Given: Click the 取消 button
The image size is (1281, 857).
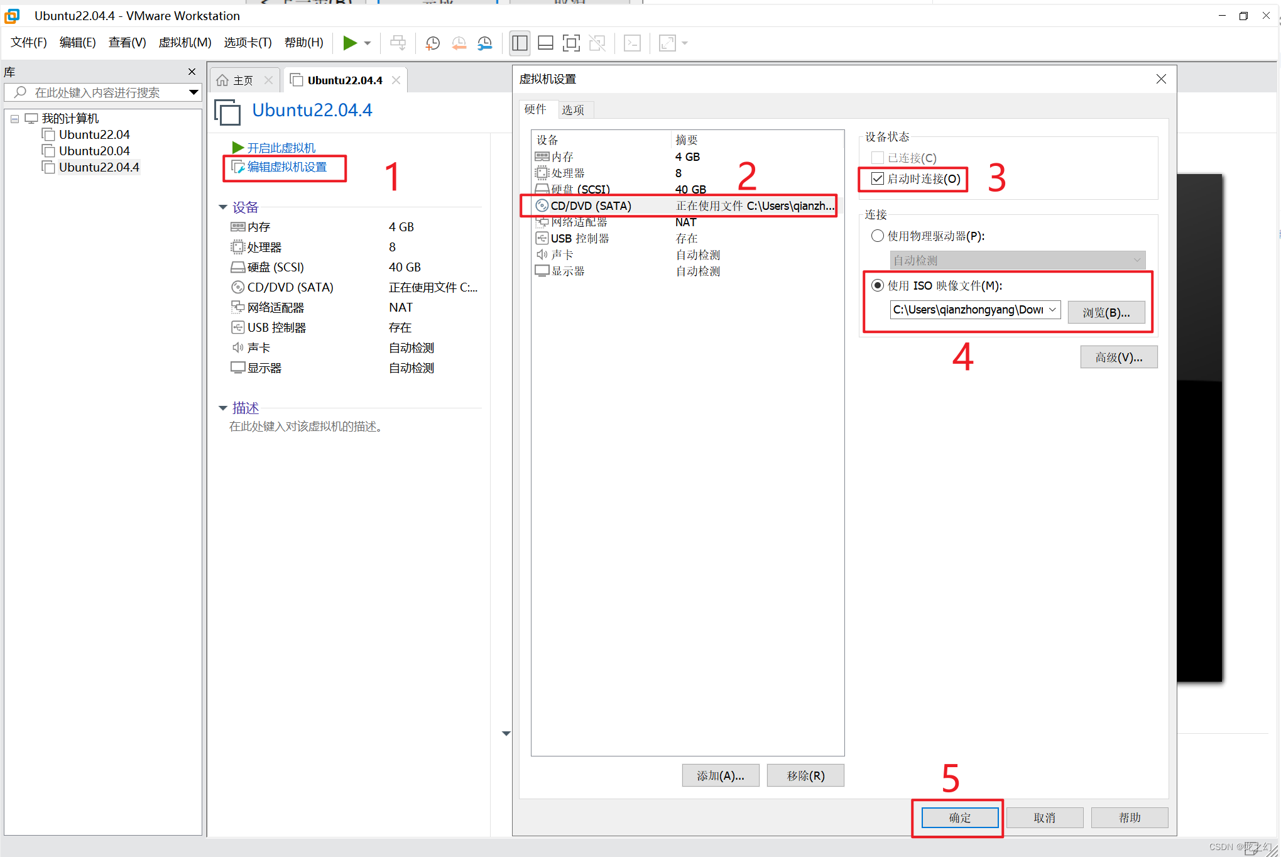Looking at the screenshot, I should 1045,817.
